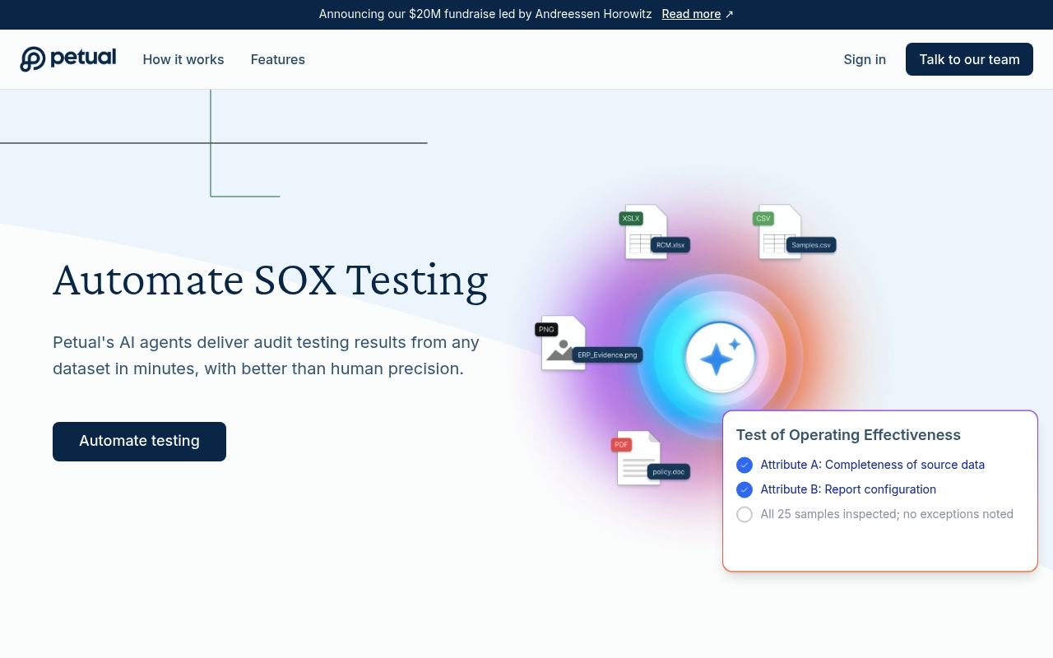Click the Petual logo in the header
Image resolution: width=1053 pixels, height=658 pixels.
click(67, 59)
